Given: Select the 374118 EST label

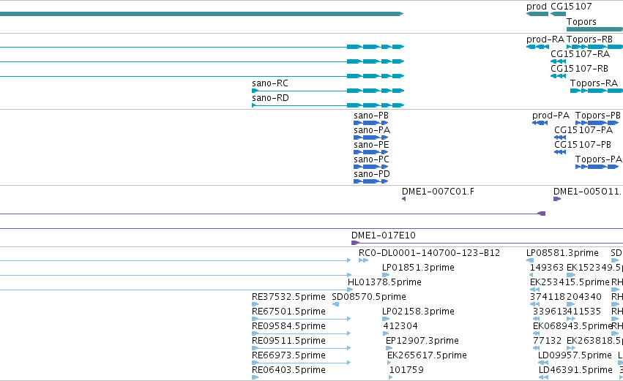Looking at the screenshot, I should (x=547, y=297).
